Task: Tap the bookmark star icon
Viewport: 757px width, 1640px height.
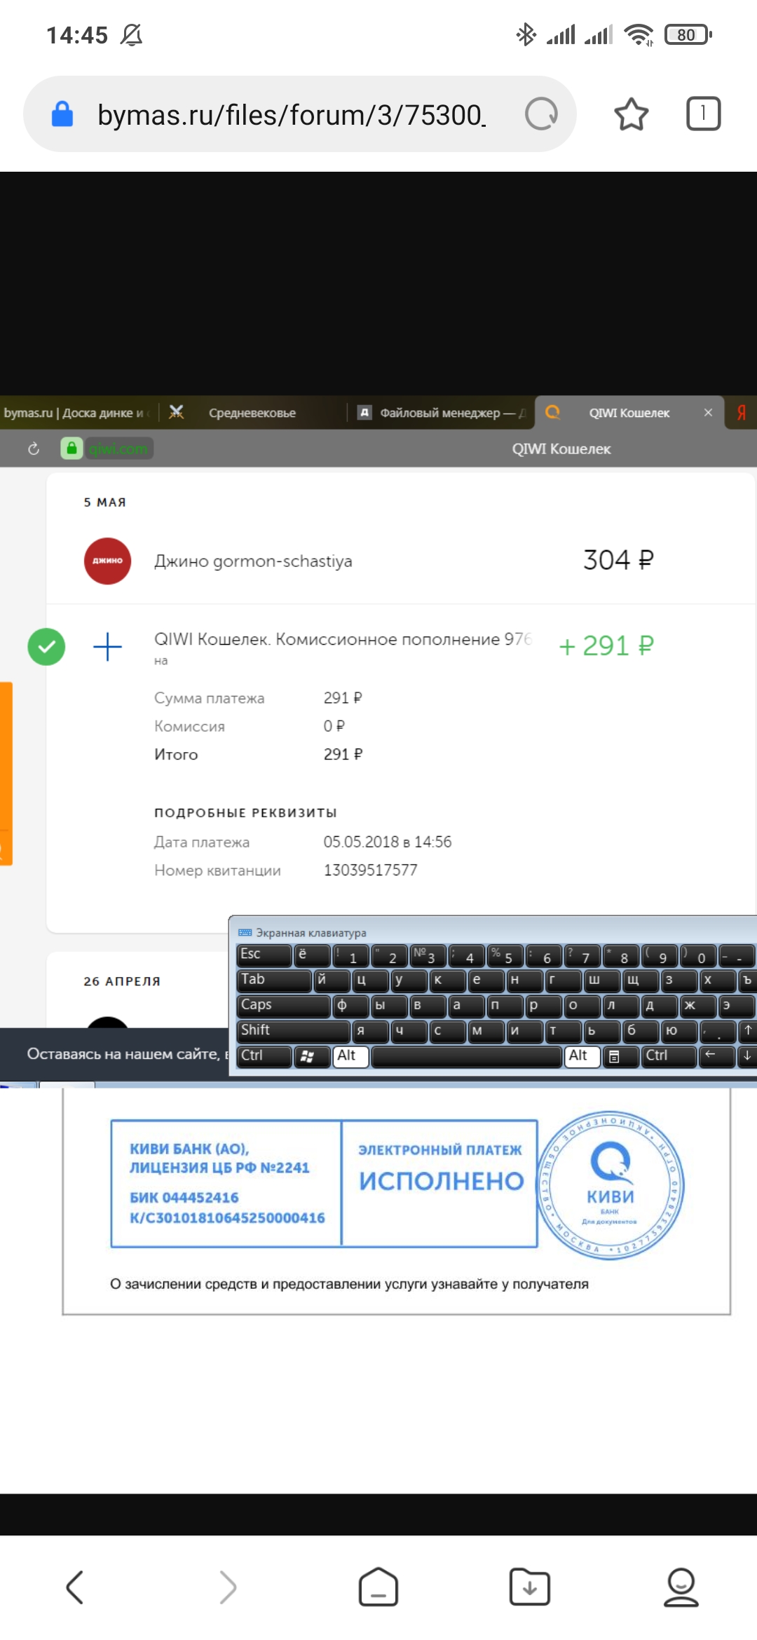Action: 631,114
